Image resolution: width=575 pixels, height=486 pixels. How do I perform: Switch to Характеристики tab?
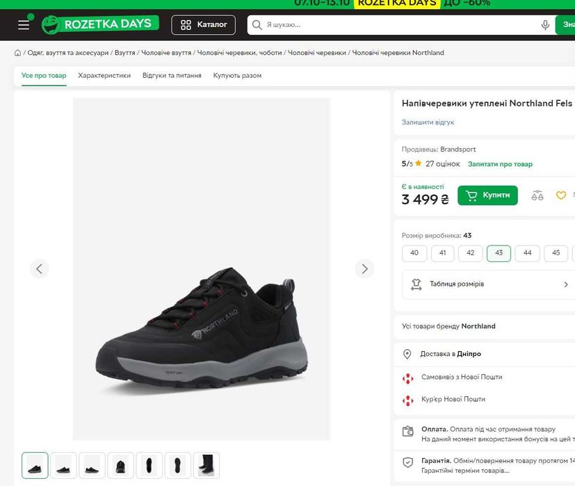[x=104, y=75]
